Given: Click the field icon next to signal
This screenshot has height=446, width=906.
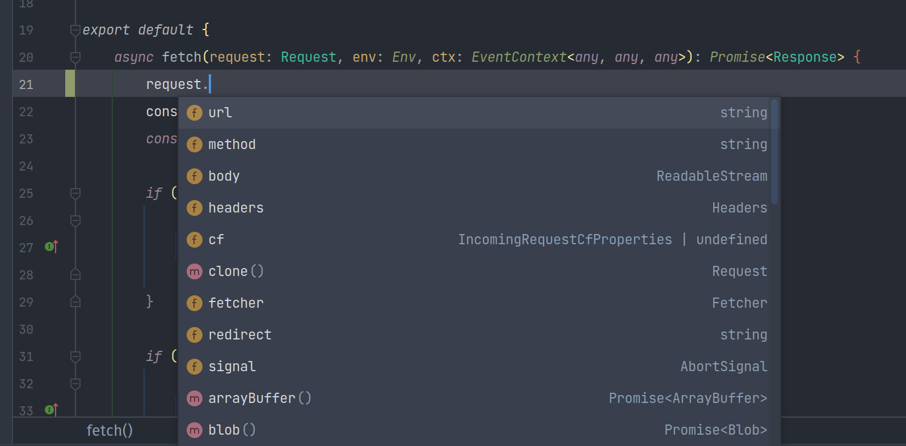Looking at the screenshot, I should tap(195, 367).
